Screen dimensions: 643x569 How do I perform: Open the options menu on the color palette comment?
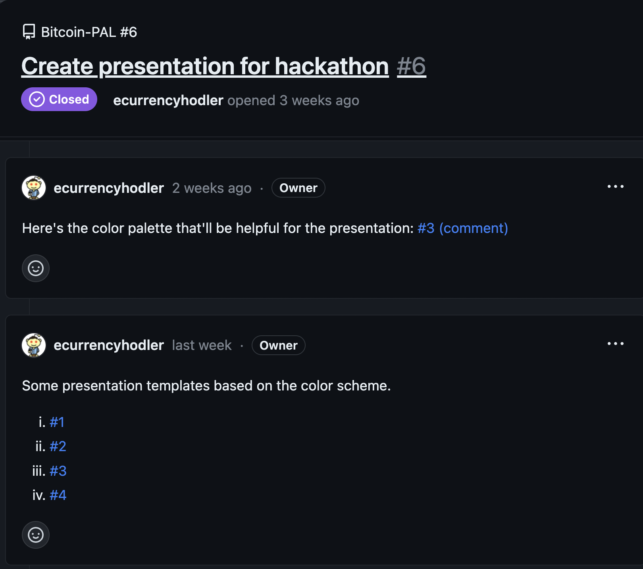[615, 186]
